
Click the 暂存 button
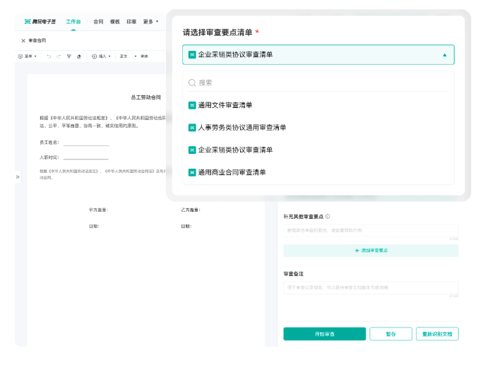pos(391,334)
